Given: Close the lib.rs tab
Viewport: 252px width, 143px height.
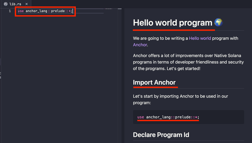Looking at the screenshot, I should coord(26,4).
